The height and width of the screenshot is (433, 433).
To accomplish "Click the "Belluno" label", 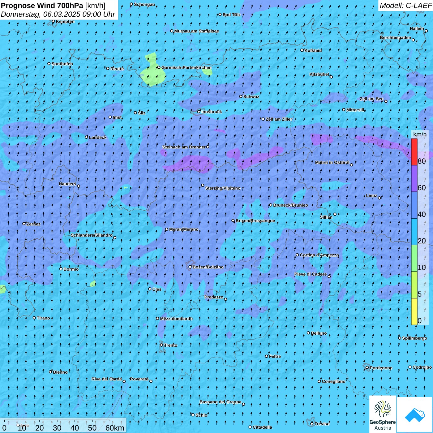I will [x=319, y=333].
